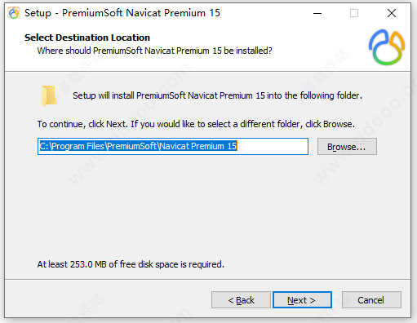Viewport: 417px width, 323px height.
Task: Click the 'Select Destination Location' heading
Action: tap(87, 38)
